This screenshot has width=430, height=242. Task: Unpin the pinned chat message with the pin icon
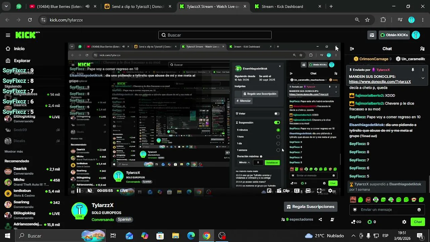coord(413,70)
